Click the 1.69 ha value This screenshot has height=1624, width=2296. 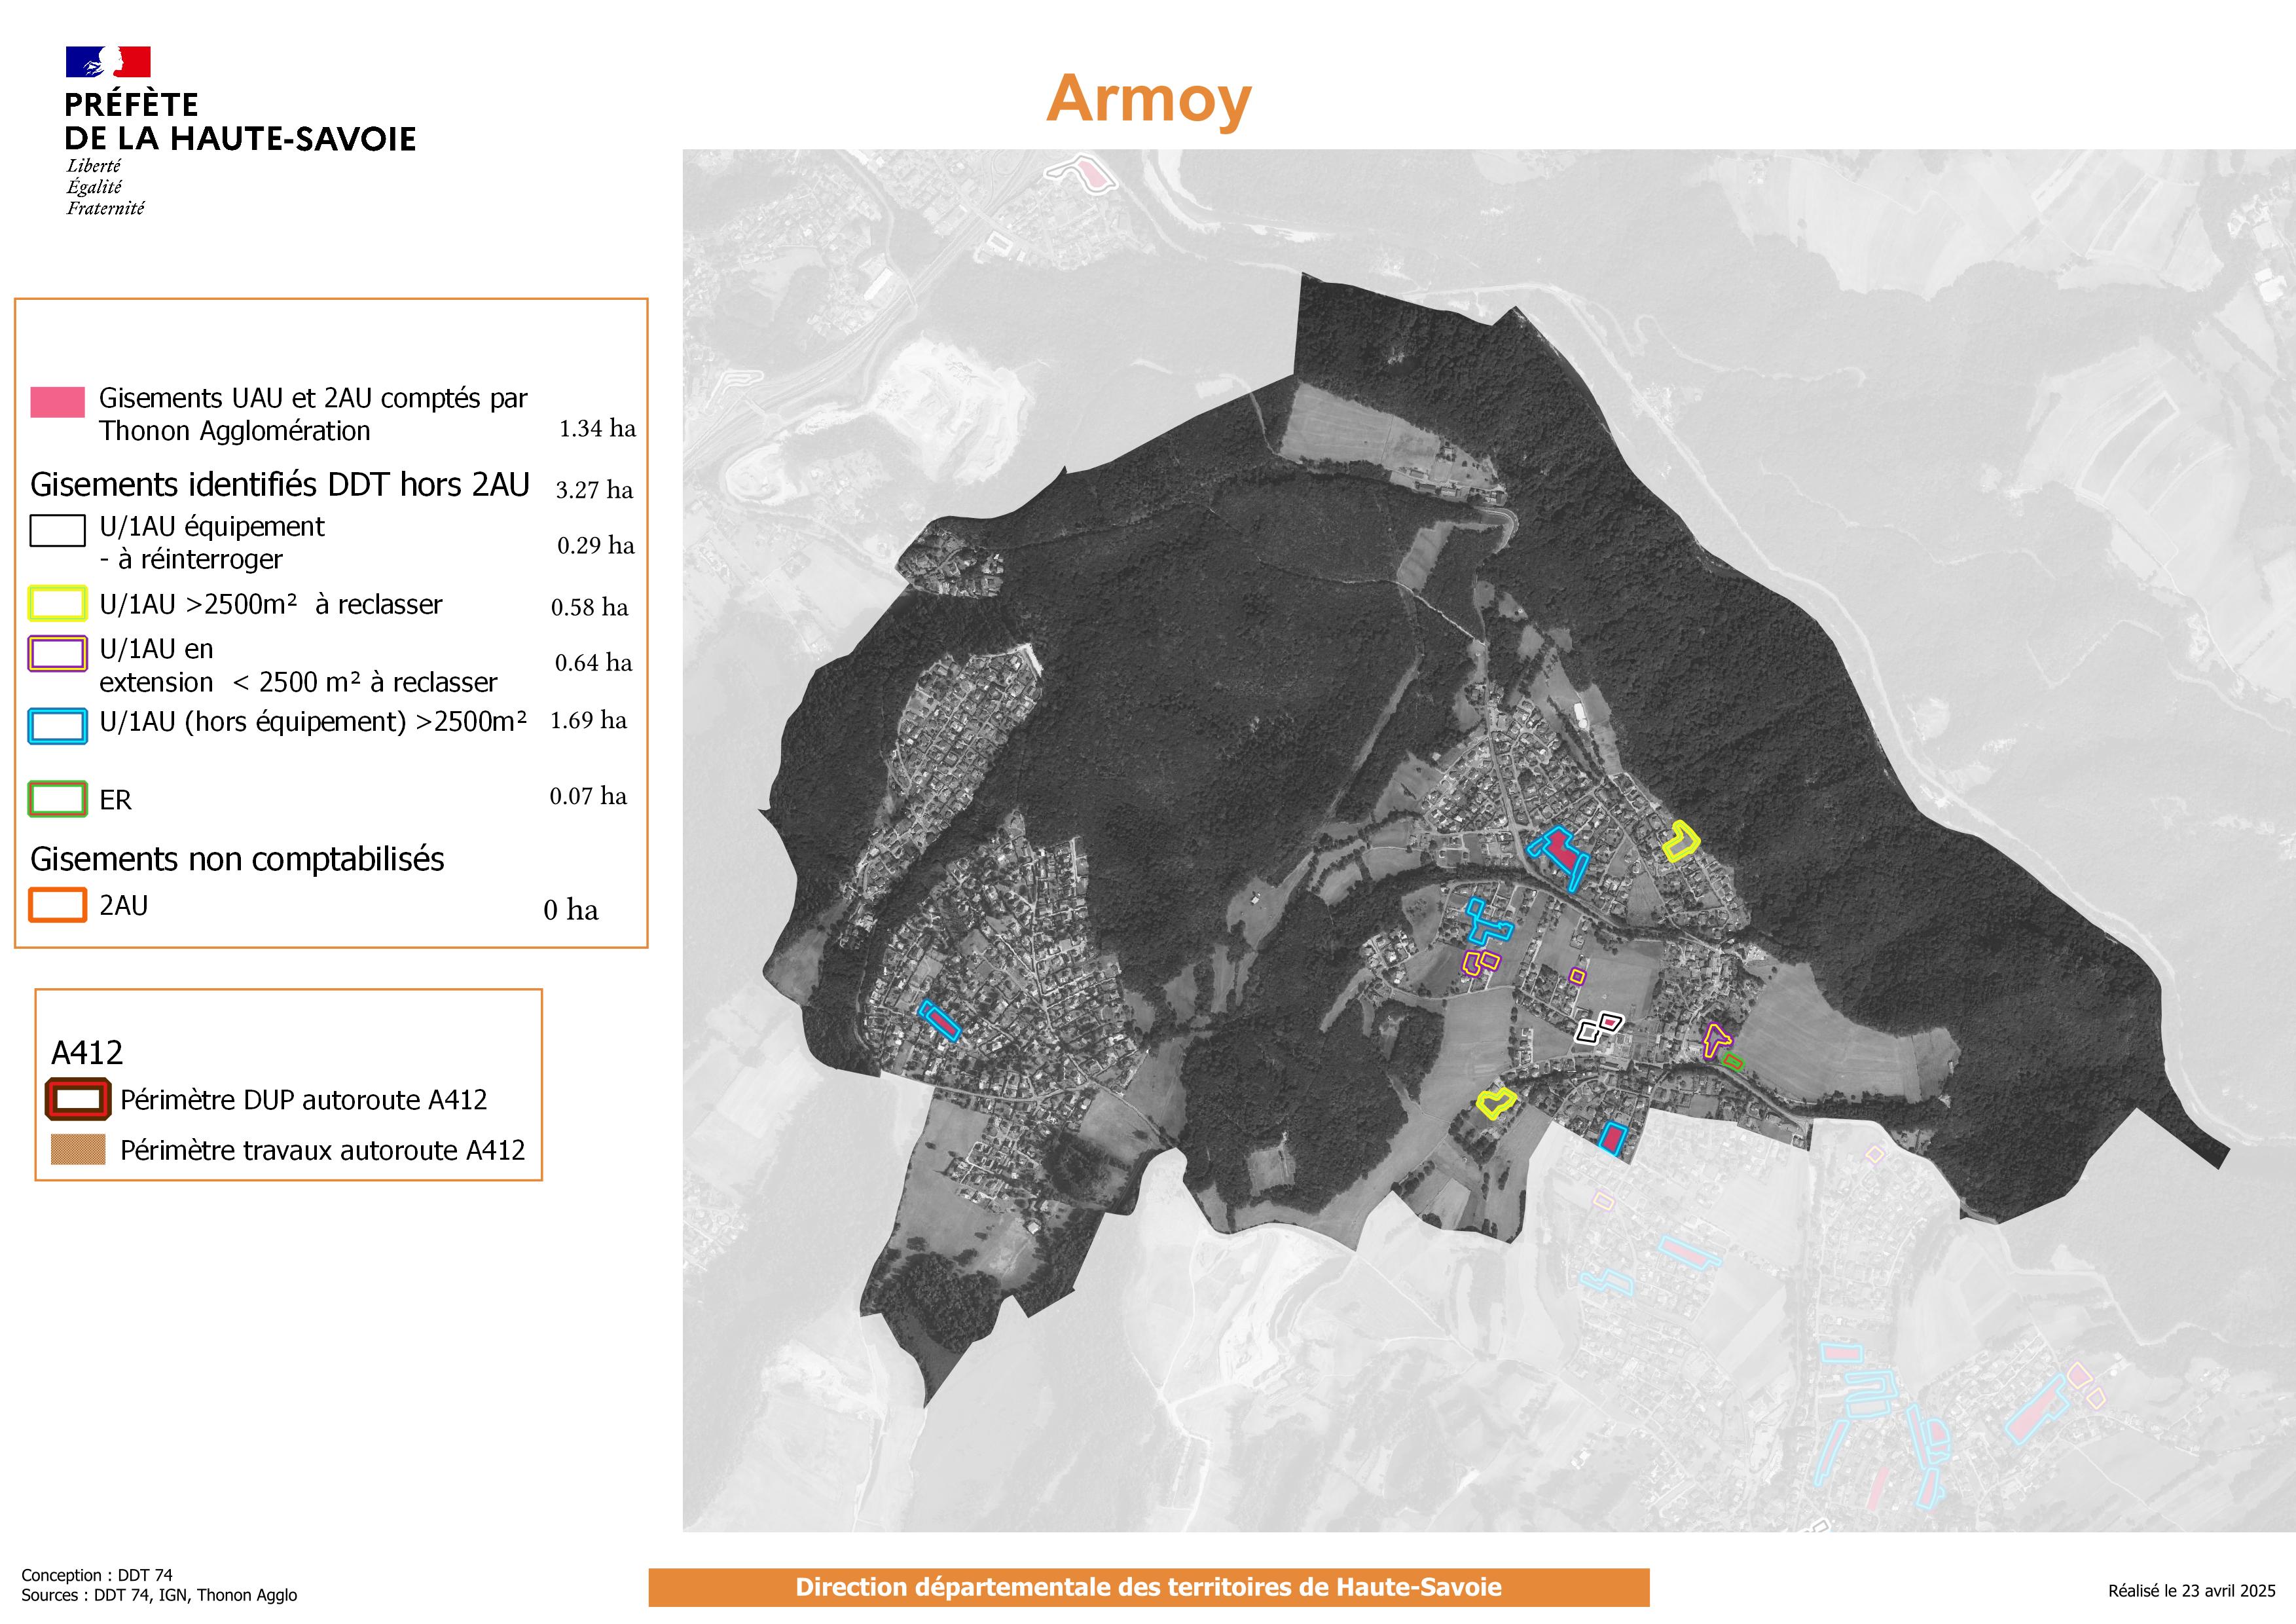point(589,720)
